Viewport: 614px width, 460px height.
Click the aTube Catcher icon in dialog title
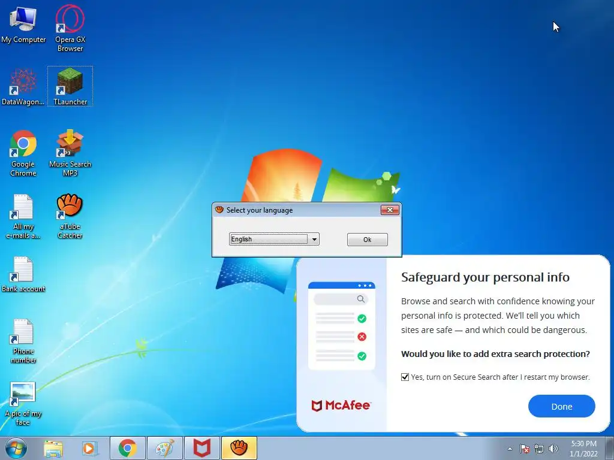(x=219, y=210)
